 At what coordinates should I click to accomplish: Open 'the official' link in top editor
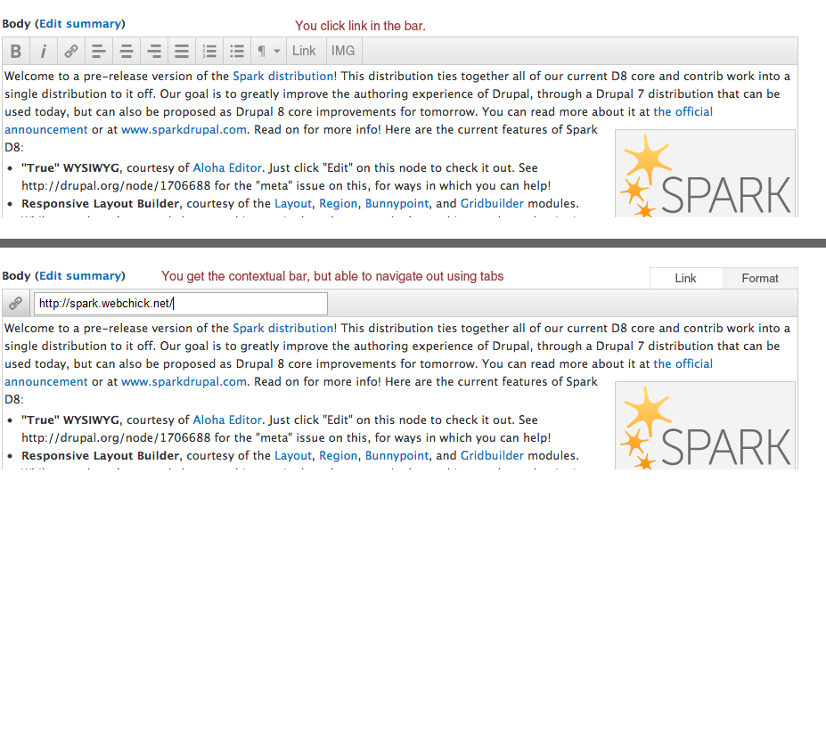pyautogui.click(x=683, y=111)
